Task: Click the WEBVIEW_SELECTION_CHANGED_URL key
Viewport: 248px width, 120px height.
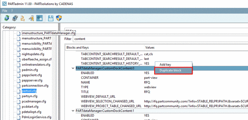Action: [107, 101]
